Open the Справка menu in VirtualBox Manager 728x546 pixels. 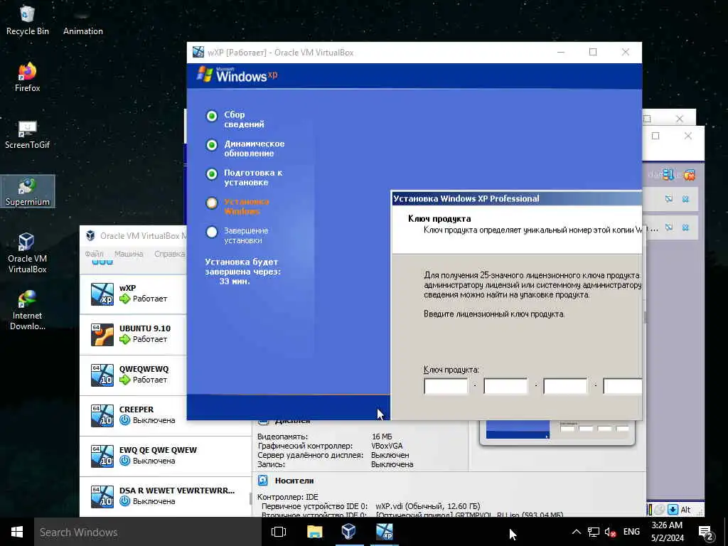170,254
